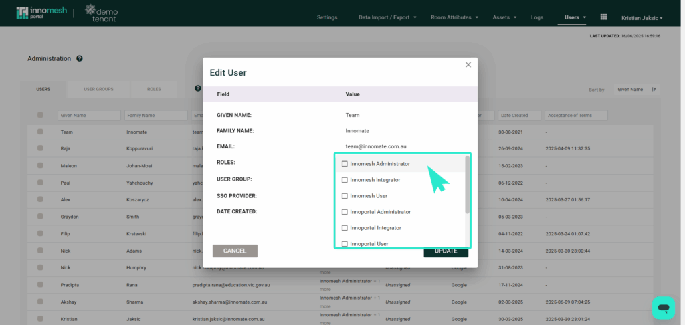Viewport: 685px width, 325px height.
Task: Open the apps grid icon
Action: tap(604, 17)
